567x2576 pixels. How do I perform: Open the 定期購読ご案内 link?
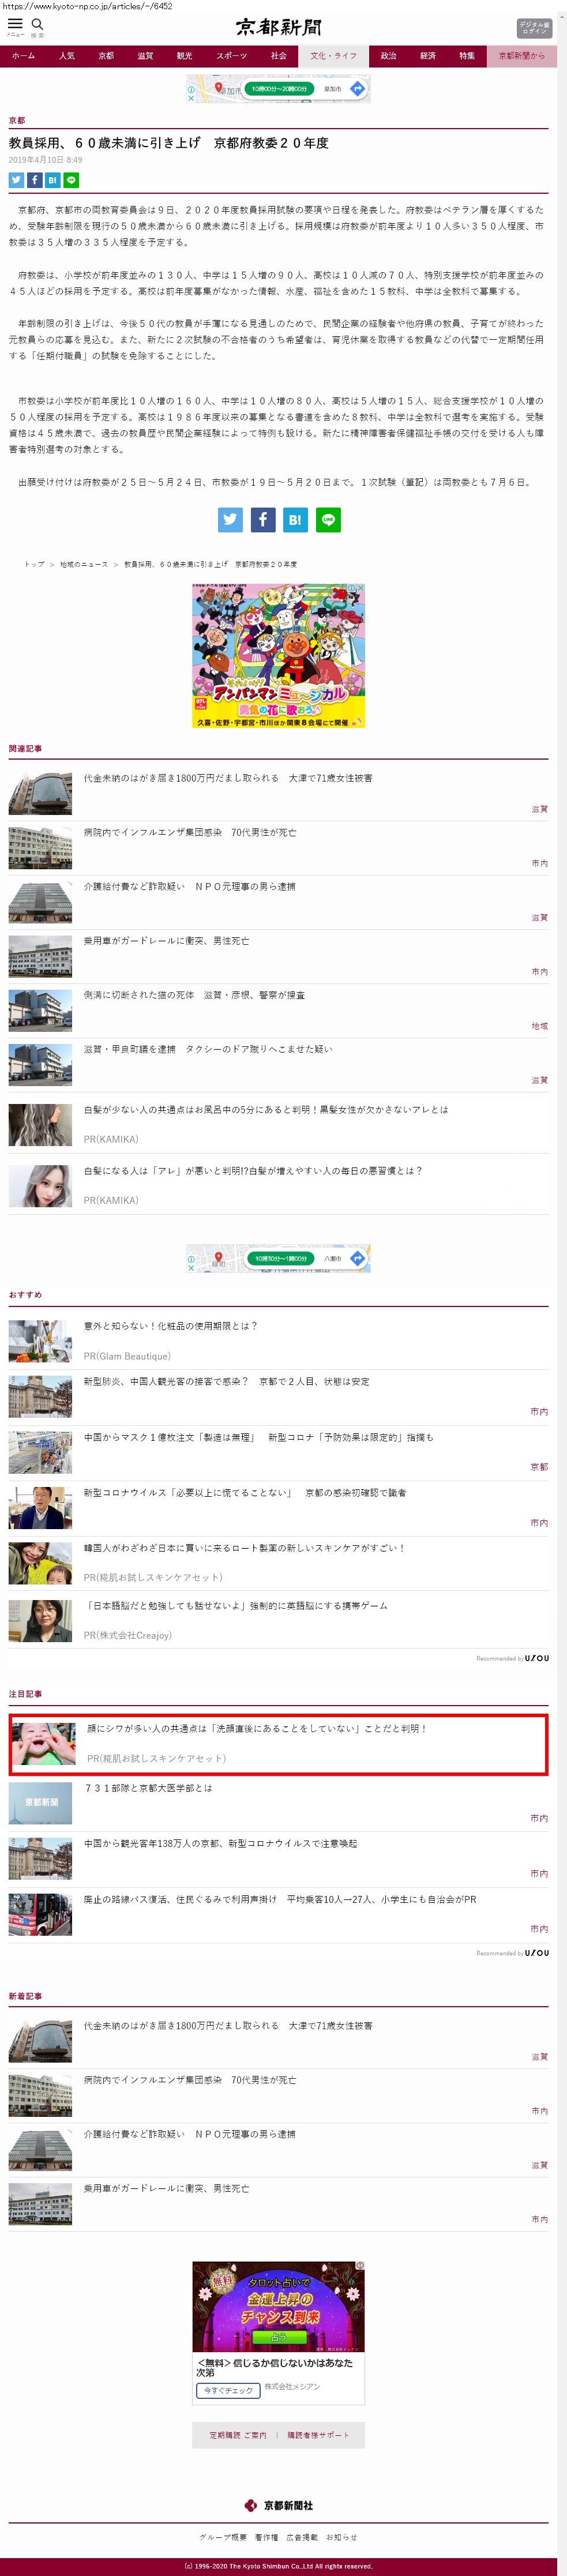click(x=238, y=2434)
